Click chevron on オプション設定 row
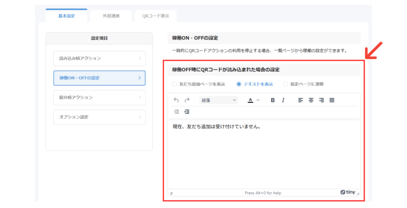The height and width of the screenshot is (208, 407). [x=140, y=117]
